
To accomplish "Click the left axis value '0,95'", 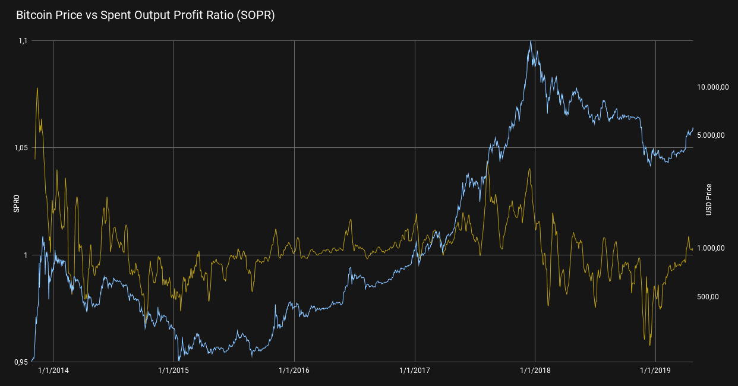I will click(21, 362).
